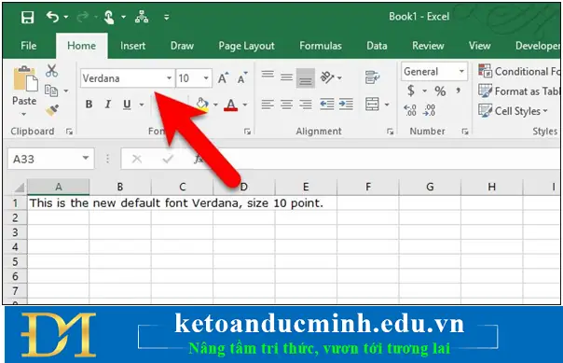Open the Review tab
The image size is (563, 363).
[x=428, y=46]
